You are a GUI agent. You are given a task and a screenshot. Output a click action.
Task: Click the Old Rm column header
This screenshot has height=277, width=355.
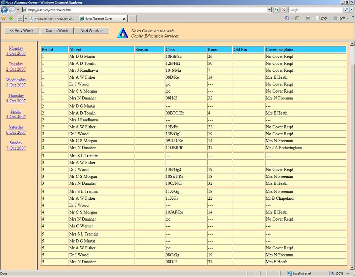pyautogui.click(x=248, y=50)
